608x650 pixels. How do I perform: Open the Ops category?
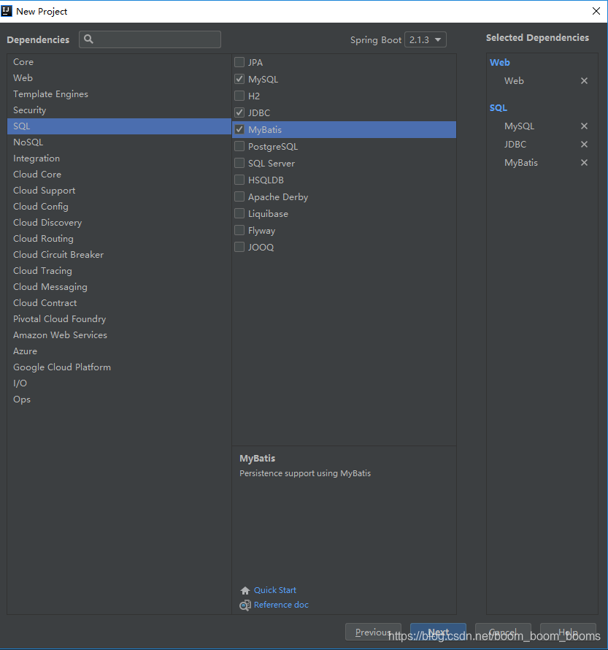tap(119, 399)
